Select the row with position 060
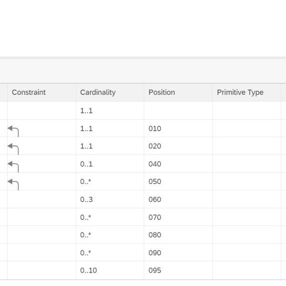 [155, 200]
